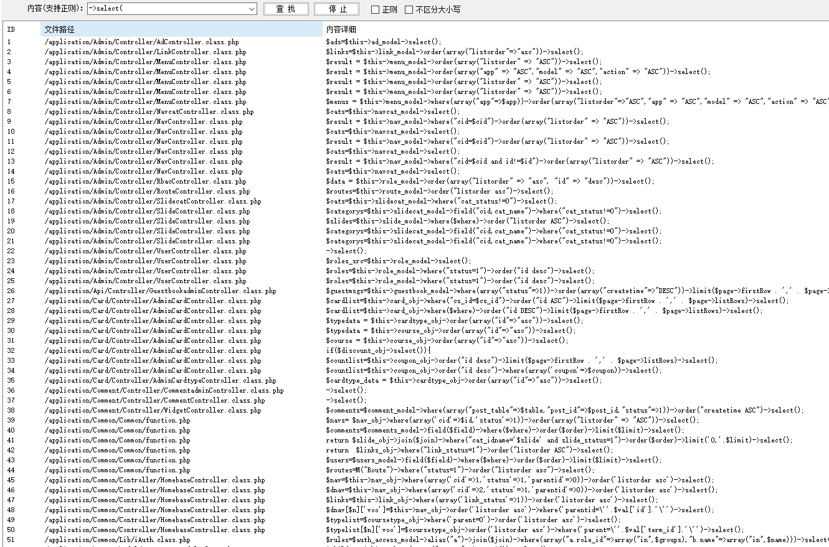The image size is (829, 547).
Task: Click ID cell 45
Action: point(11,480)
